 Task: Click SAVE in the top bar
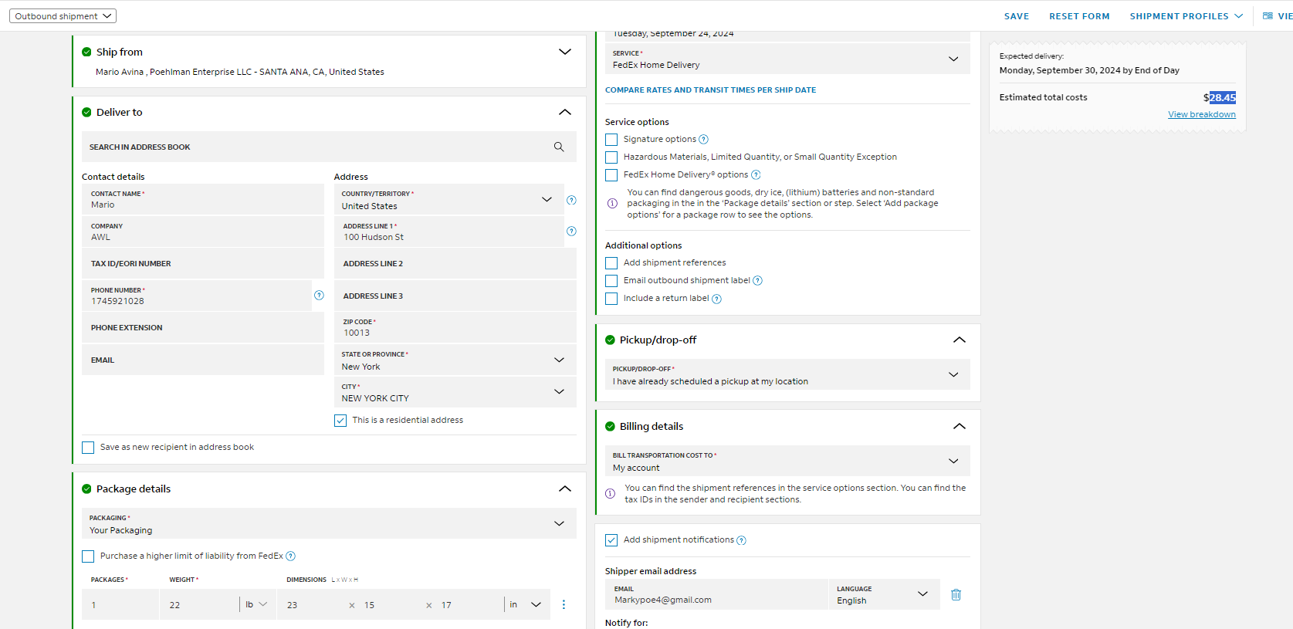coord(1017,16)
